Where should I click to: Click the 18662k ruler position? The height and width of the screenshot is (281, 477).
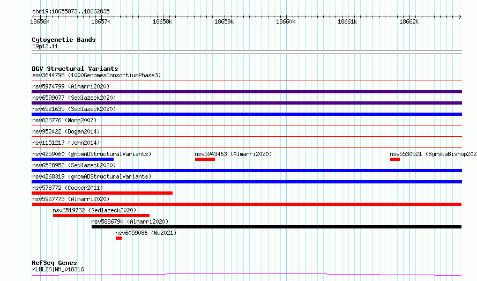point(409,21)
